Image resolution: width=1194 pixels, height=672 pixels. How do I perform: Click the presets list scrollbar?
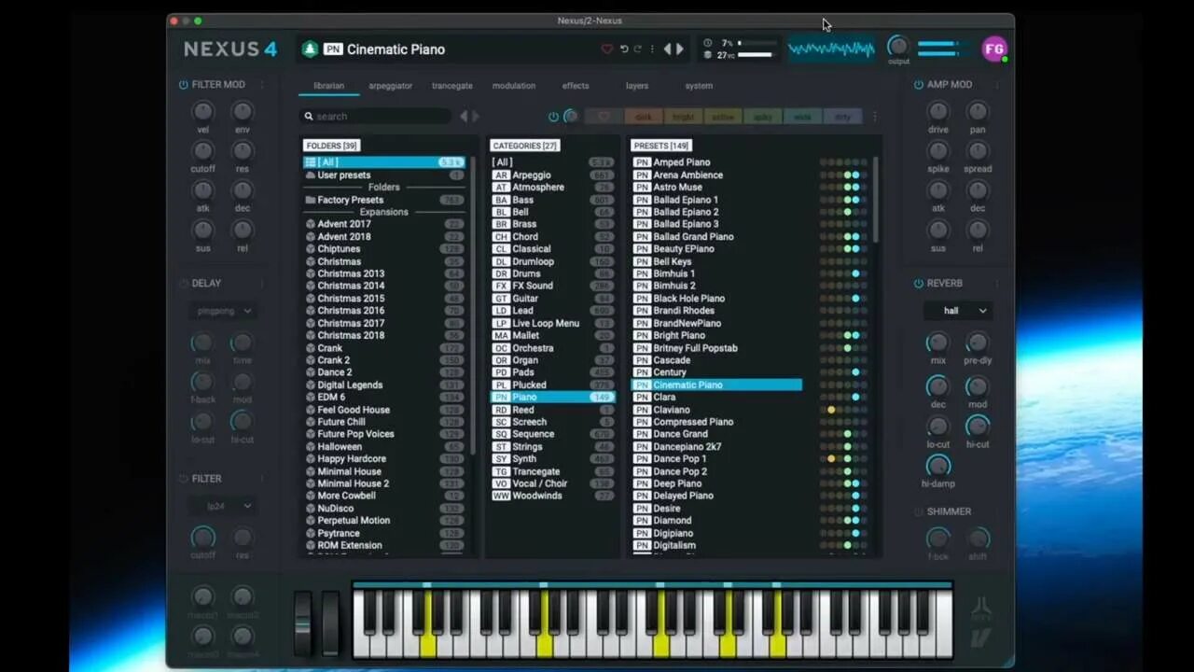click(875, 201)
